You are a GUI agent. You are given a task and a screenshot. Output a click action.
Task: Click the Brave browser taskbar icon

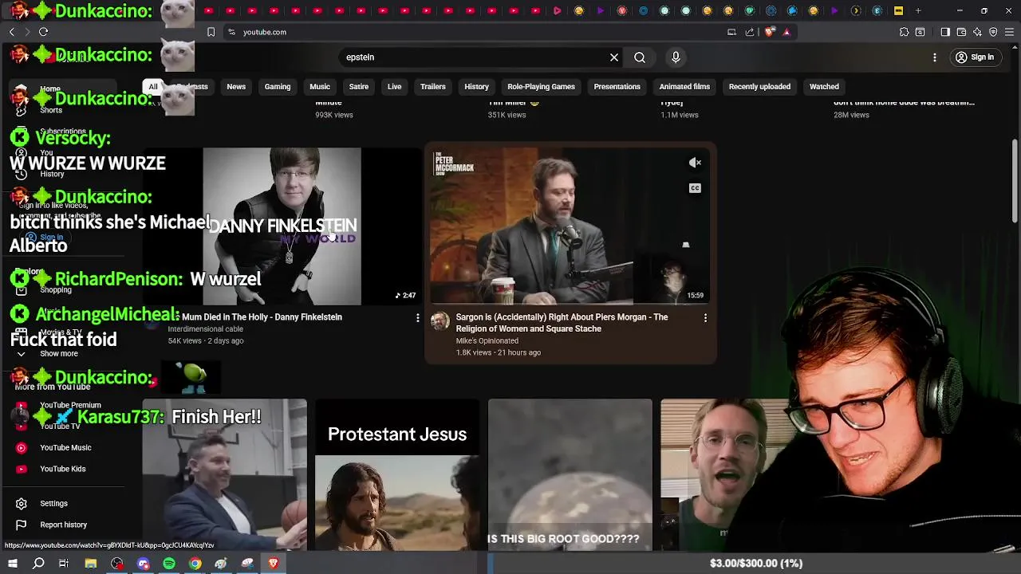tap(273, 564)
